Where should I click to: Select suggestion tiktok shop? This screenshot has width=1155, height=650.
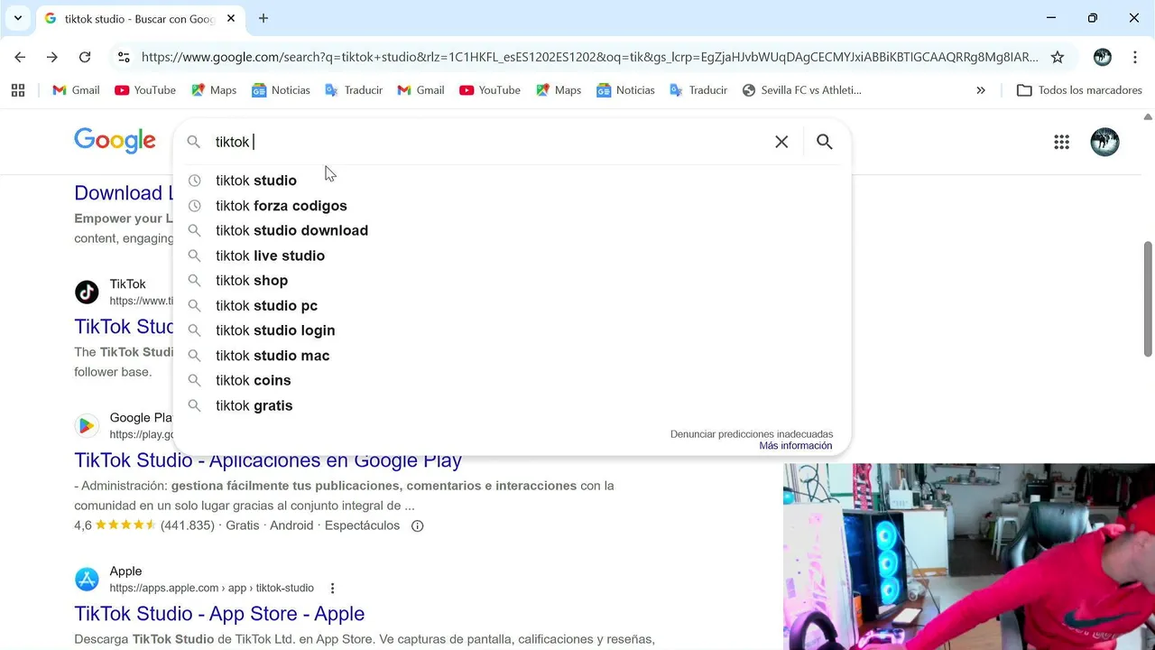[x=512, y=281]
